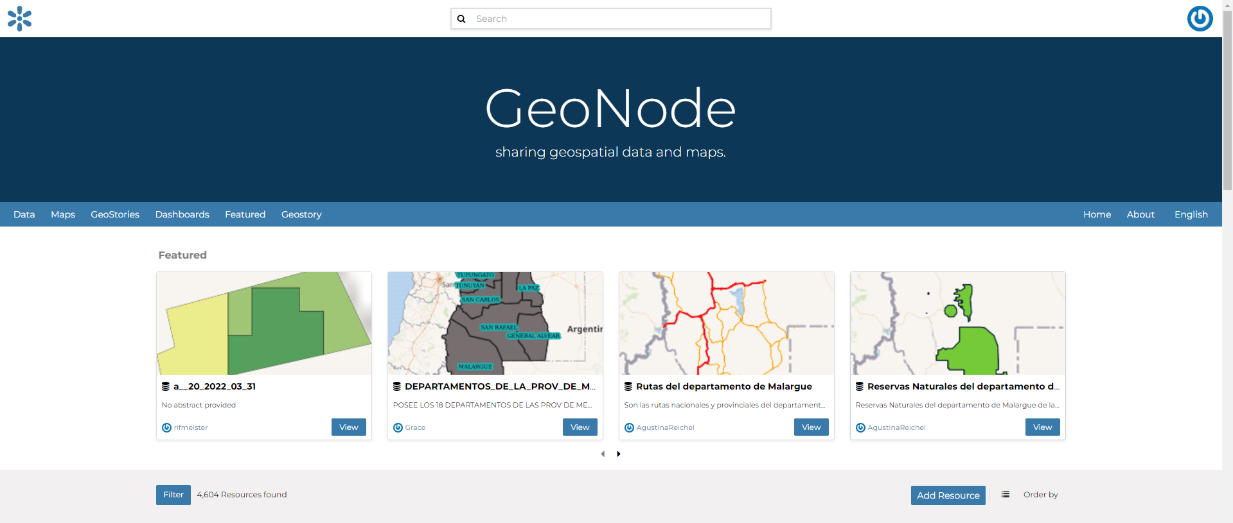Click the Featured section heading
Image resolution: width=1233 pixels, height=523 pixels.
click(x=182, y=255)
